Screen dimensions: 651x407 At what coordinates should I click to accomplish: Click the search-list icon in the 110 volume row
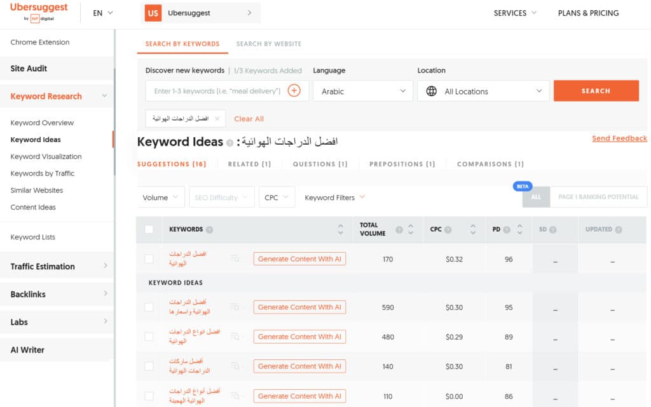pyautogui.click(x=235, y=396)
